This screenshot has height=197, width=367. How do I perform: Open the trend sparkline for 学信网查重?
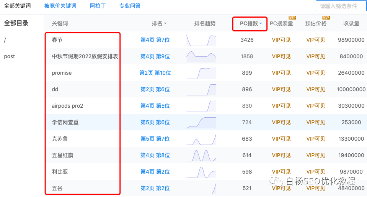pyautogui.click(x=201, y=123)
